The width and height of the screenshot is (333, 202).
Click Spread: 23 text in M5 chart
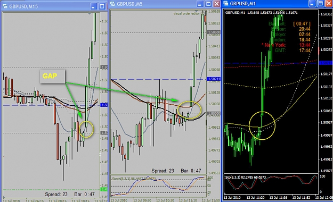(x=163, y=171)
